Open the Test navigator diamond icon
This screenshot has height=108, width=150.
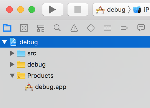tap(91, 28)
